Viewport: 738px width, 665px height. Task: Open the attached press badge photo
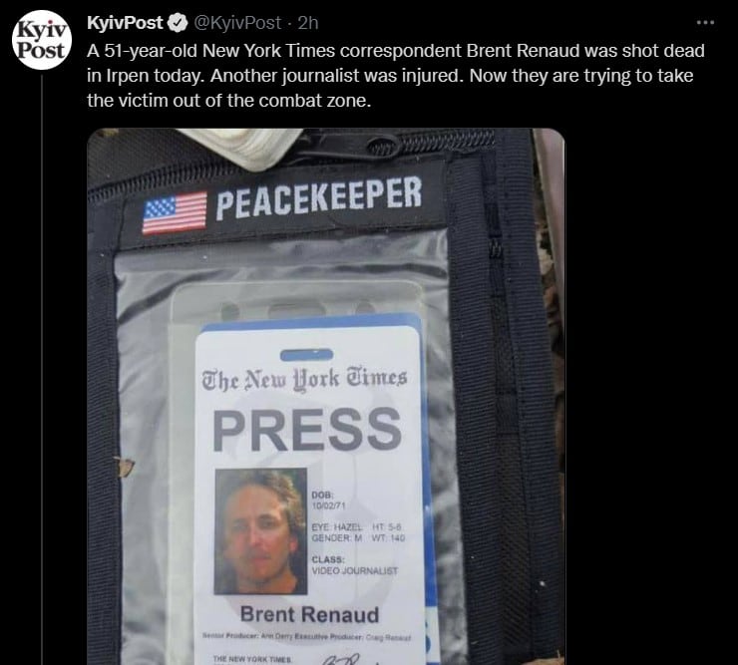tap(326, 396)
